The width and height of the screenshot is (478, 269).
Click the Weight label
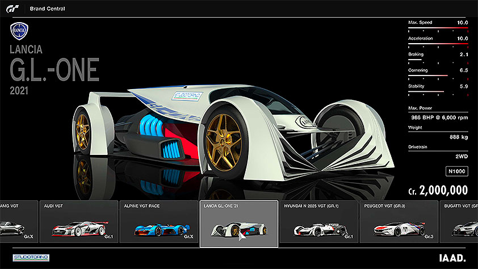tap(415, 128)
